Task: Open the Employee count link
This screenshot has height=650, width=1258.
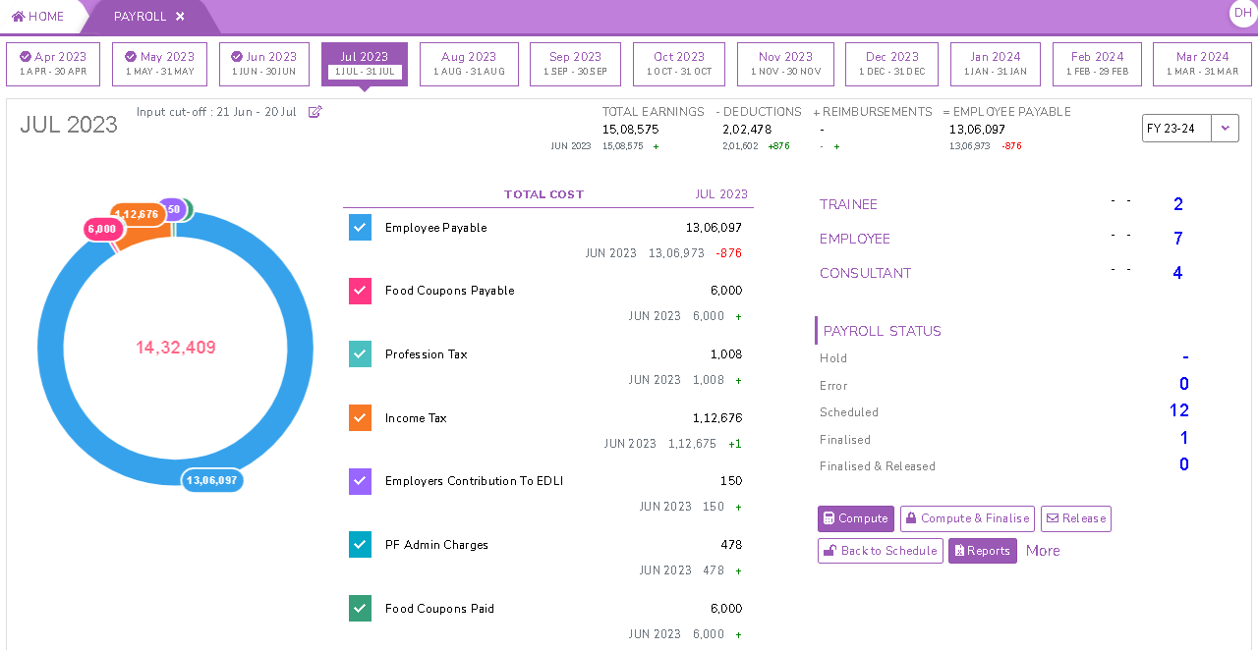Action: point(1177,239)
